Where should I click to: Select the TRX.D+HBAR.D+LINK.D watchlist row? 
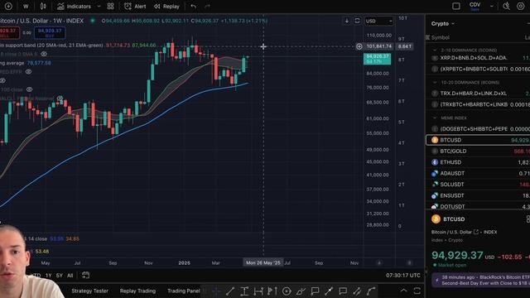pos(478,94)
